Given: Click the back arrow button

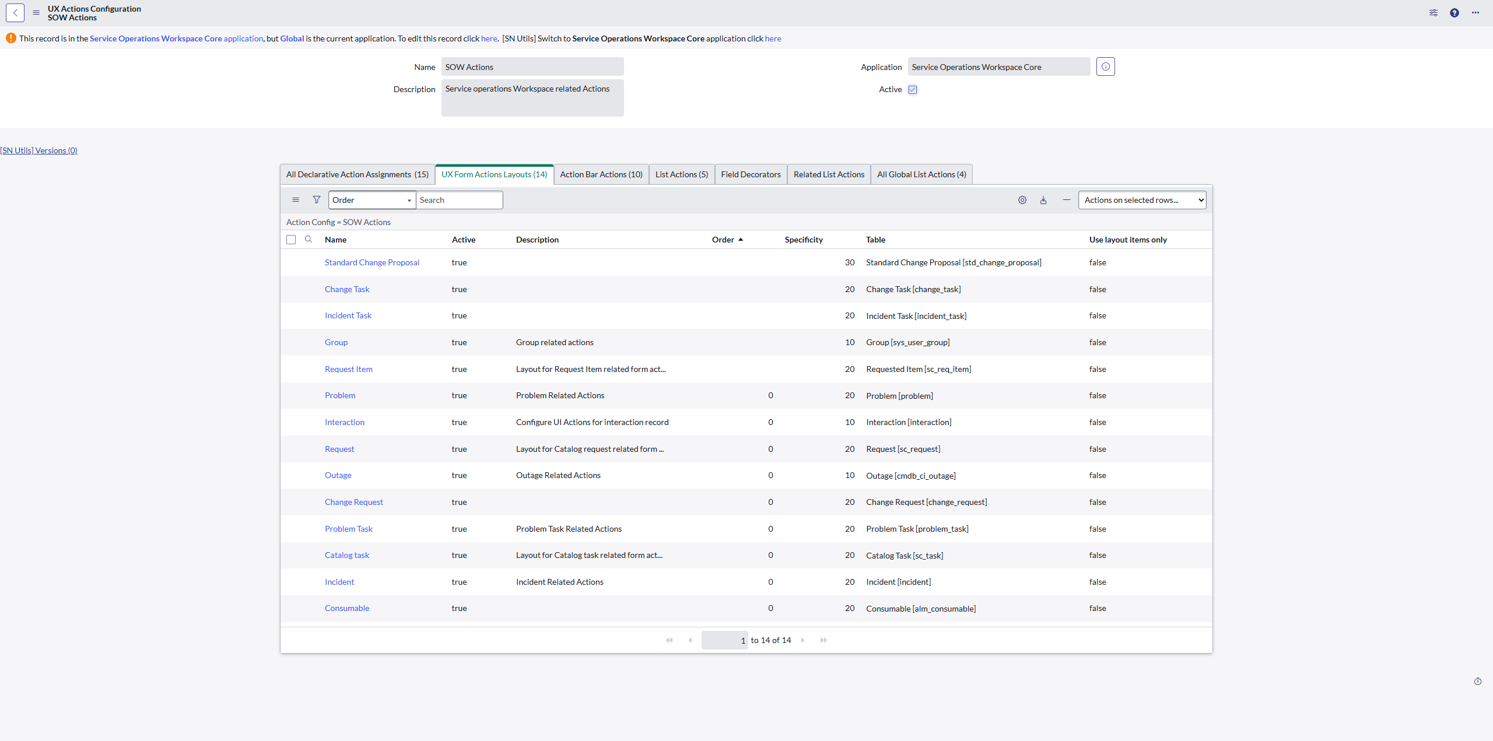Looking at the screenshot, I should click(x=15, y=13).
